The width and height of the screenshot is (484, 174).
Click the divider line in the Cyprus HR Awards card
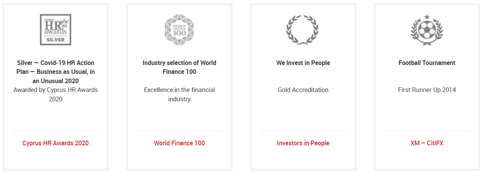pos(55,131)
